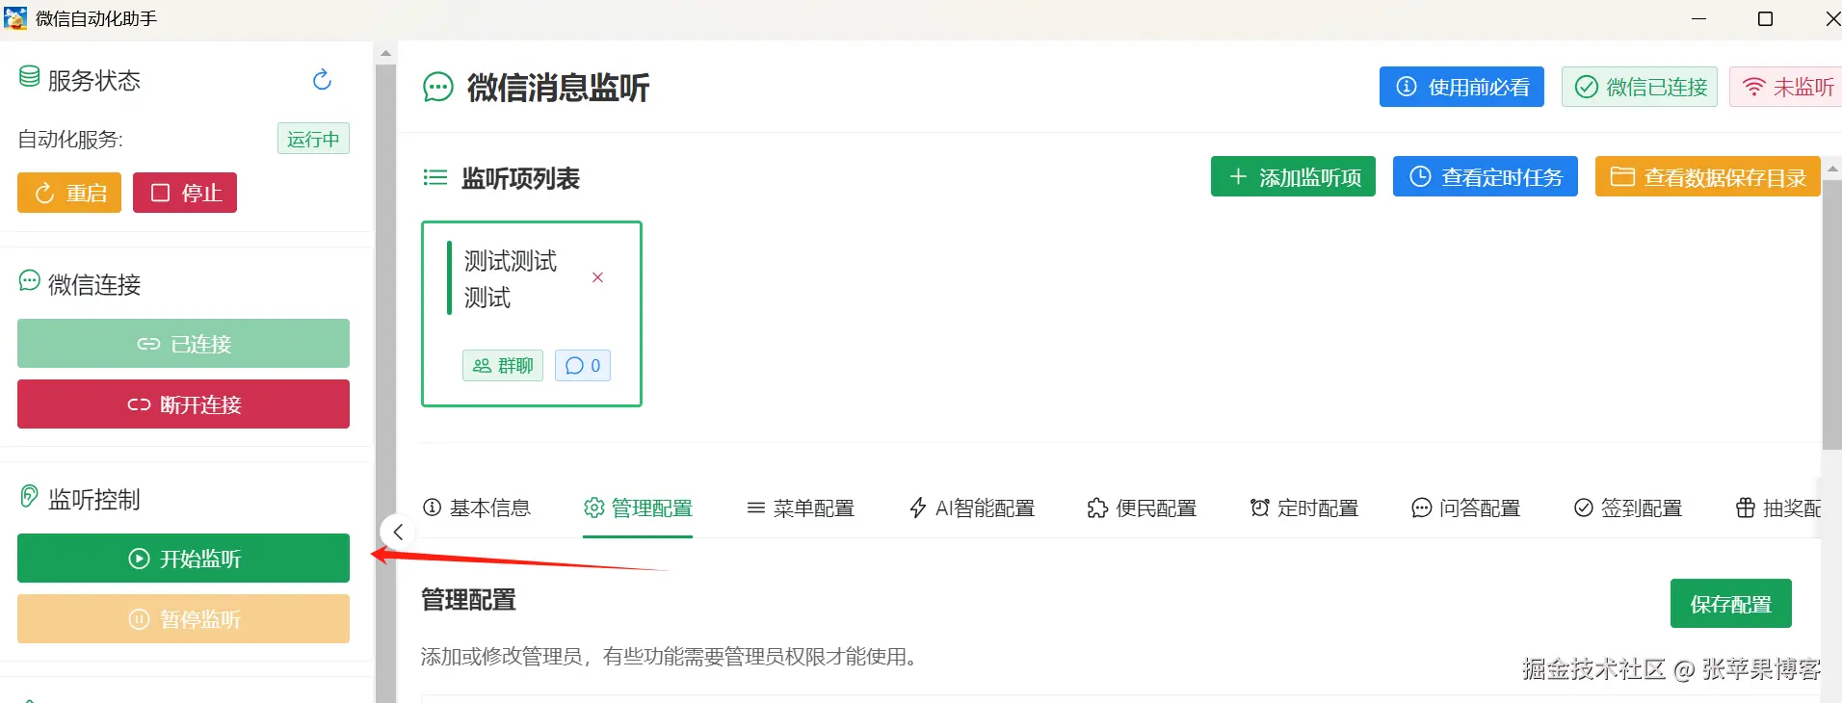Stop the automation service with 停止

click(185, 193)
